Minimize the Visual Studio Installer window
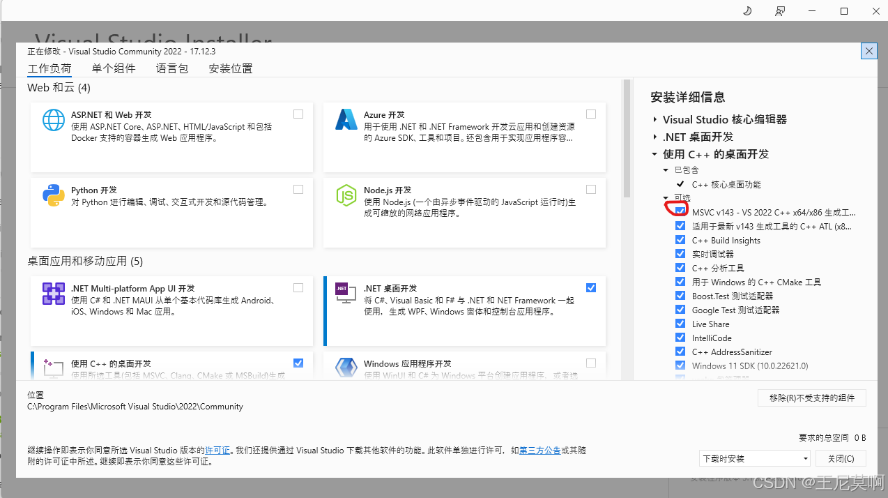The image size is (888, 498). pos(813,11)
